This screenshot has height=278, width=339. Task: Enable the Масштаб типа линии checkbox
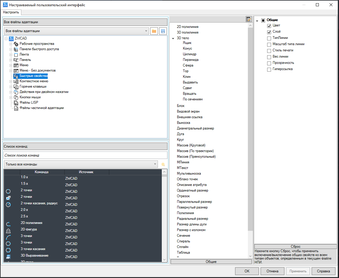pyautogui.click(x=269, y=45)
